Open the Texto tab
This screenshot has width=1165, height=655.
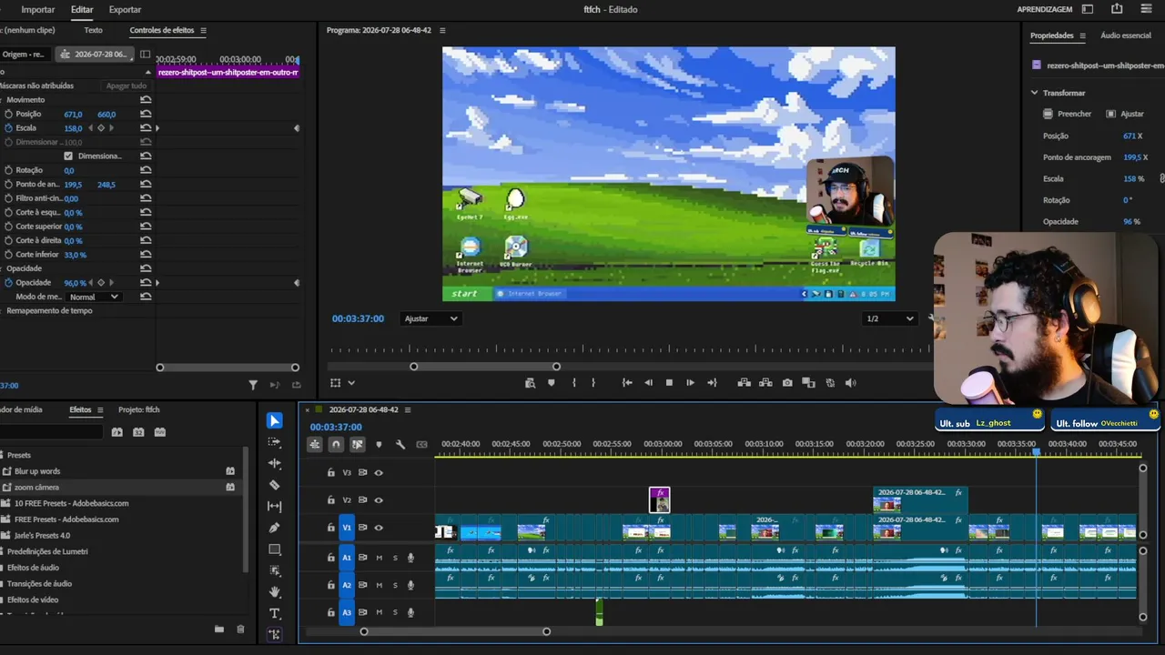pyautogui.click(x=93, y=30)
